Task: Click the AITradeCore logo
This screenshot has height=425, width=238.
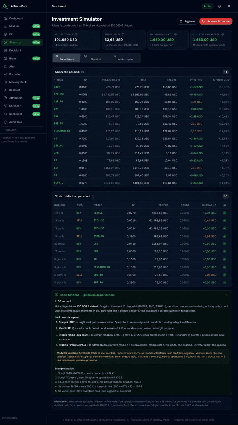Action: [15, 6]
